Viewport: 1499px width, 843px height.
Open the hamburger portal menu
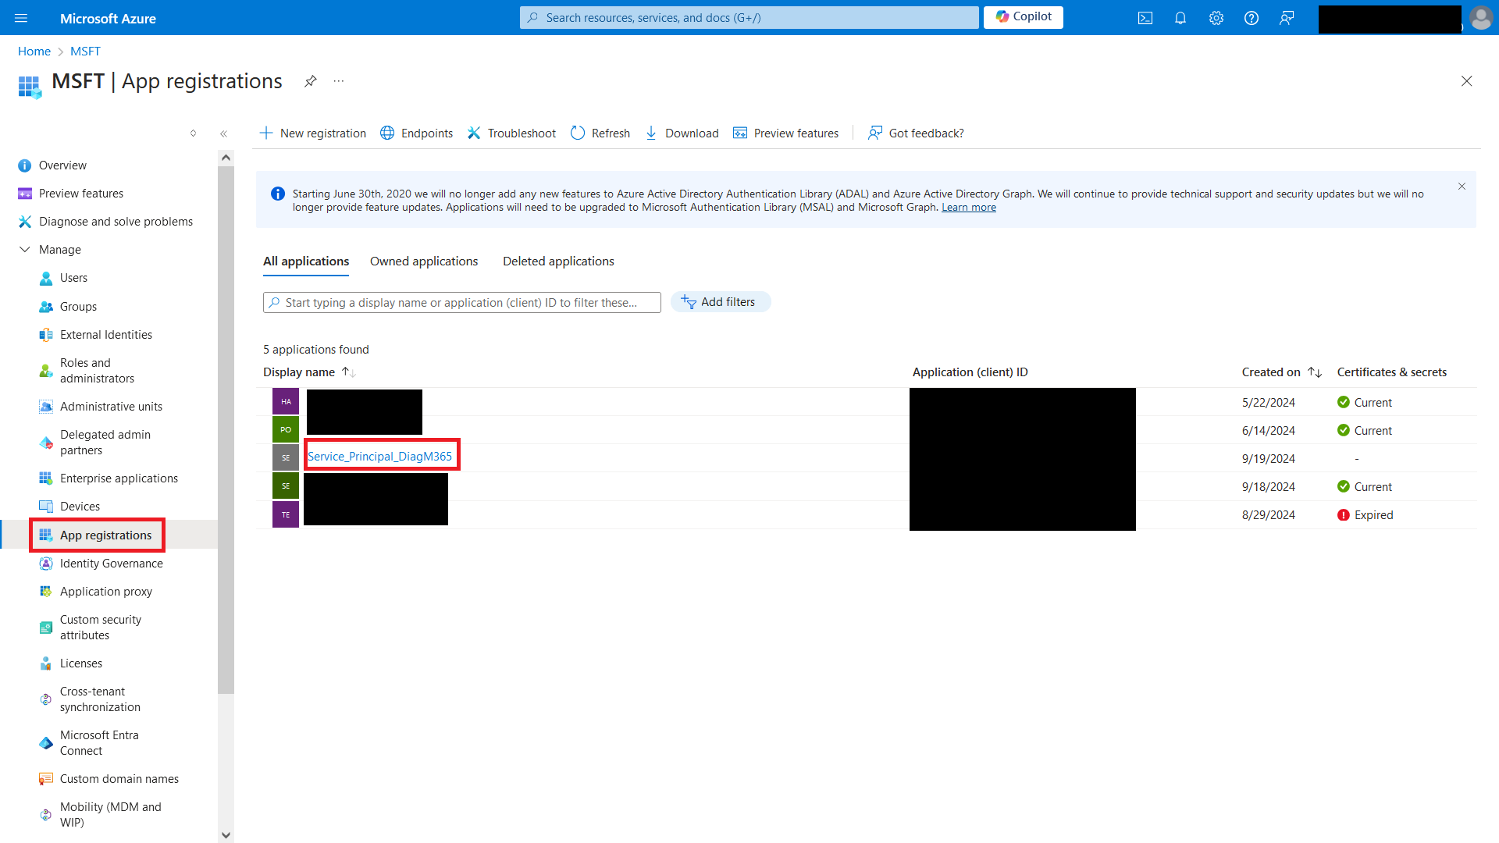pos(21,18)
